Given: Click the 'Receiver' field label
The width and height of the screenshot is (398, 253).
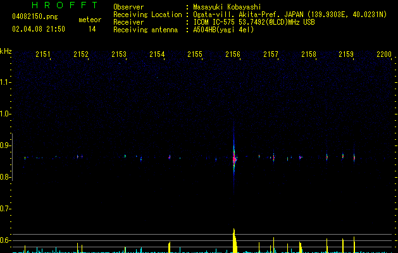Looking at the screenshot, I should click(x=128, y=22).
